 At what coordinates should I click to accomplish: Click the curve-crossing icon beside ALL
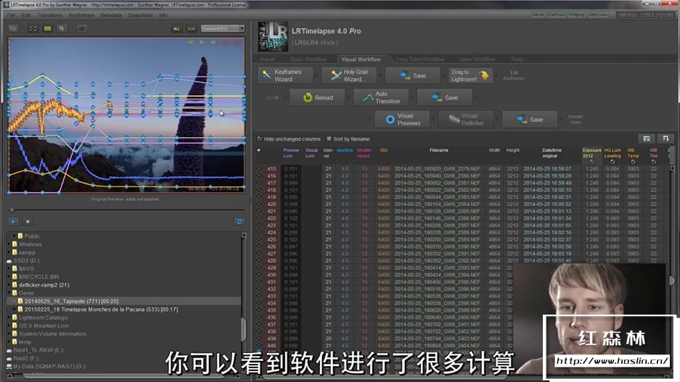(192, 28)
